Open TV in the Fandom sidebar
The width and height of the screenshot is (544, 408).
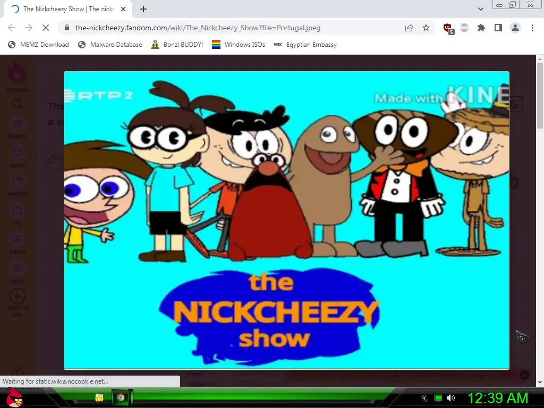pos(18,215)
